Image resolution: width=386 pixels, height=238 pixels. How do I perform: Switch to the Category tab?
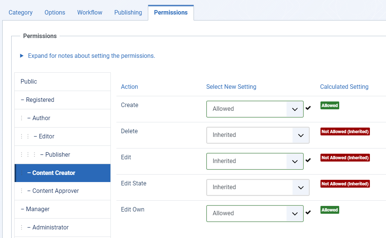(21, 13)
